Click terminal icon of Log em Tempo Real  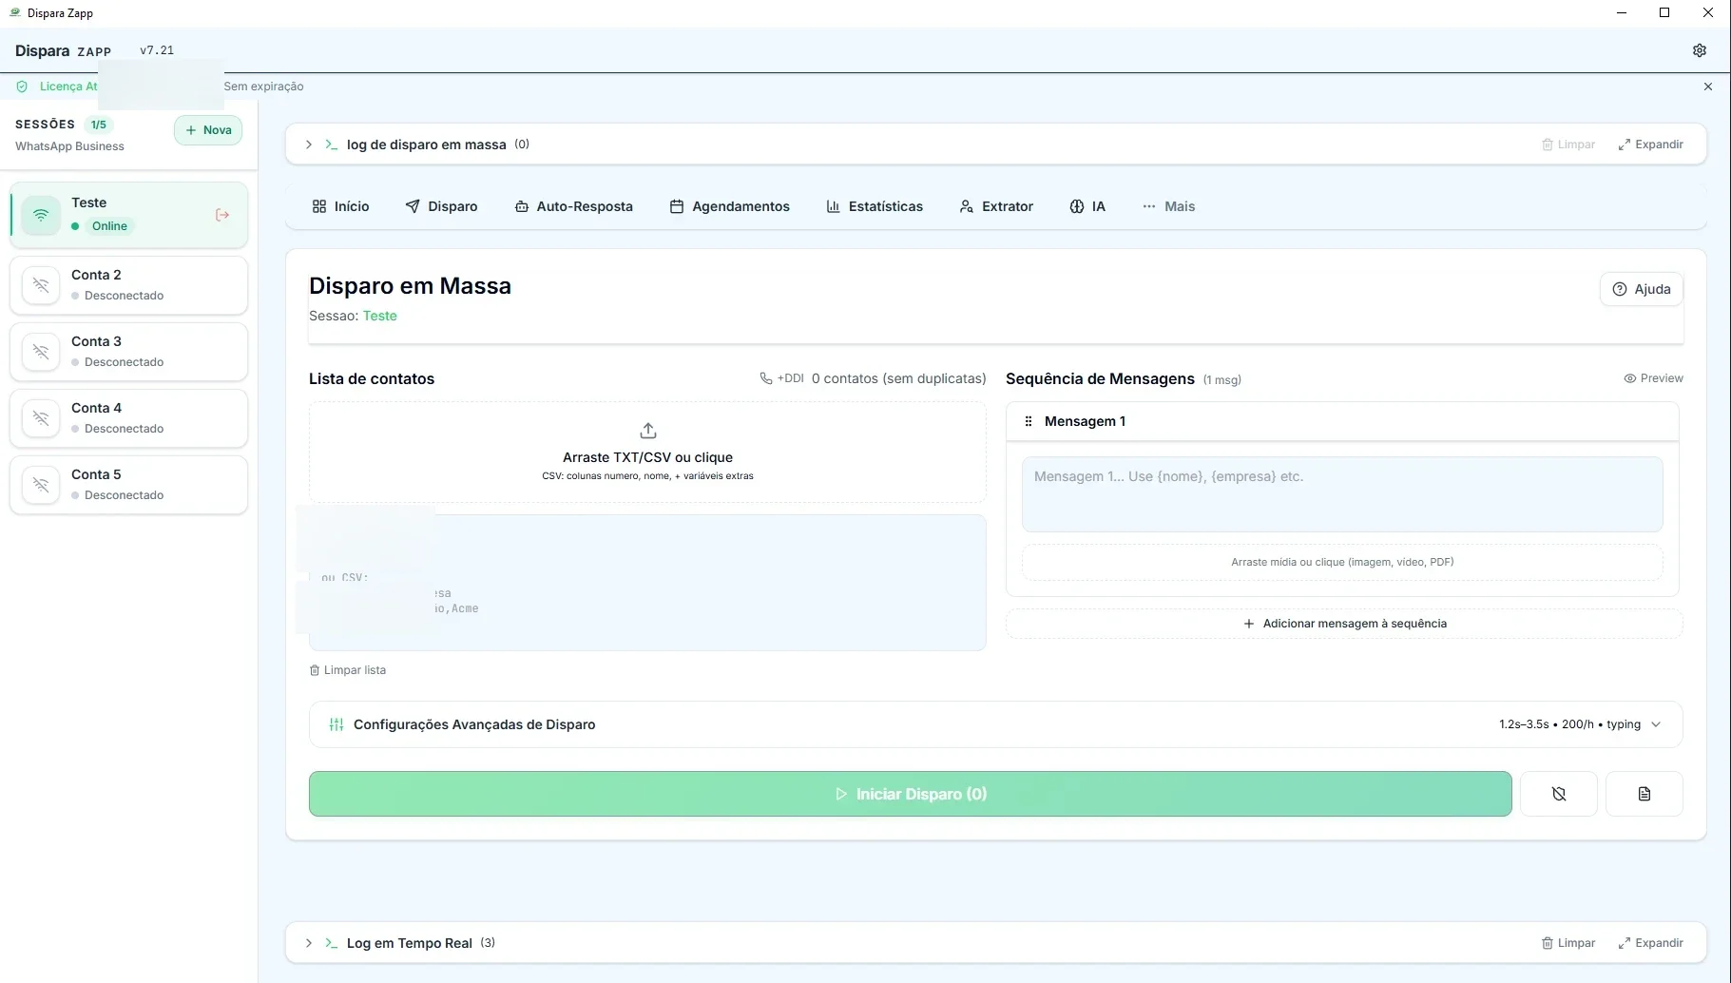(331, 943)
